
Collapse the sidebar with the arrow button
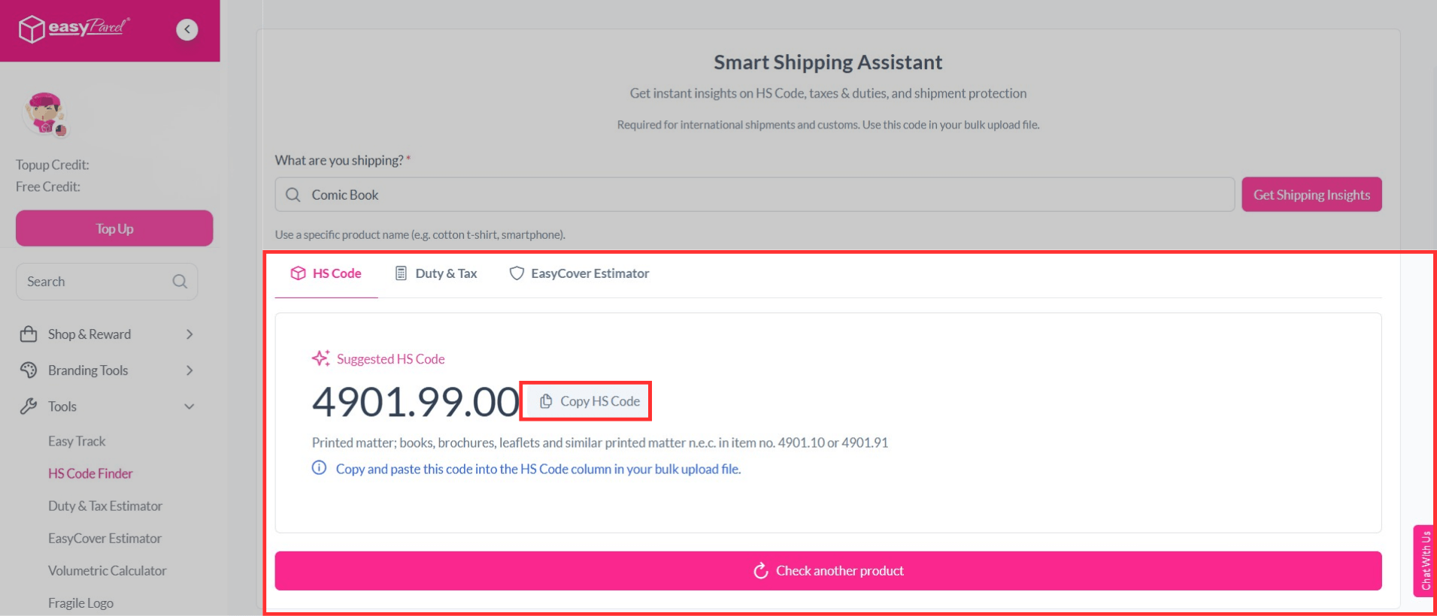coord(187,29)
